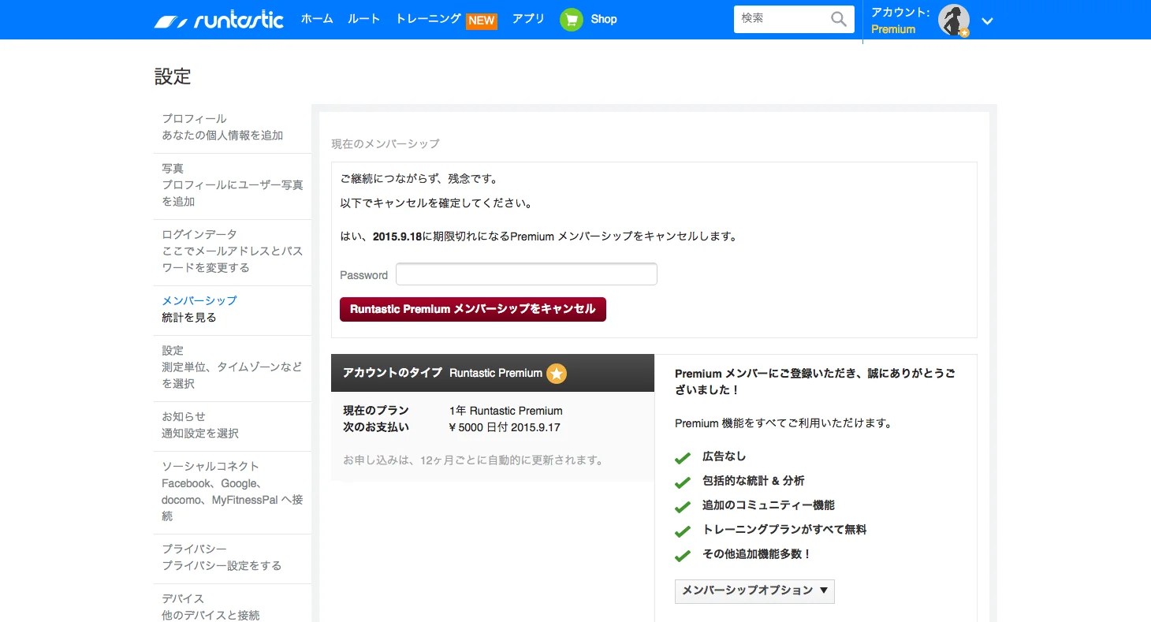The width and height of the screenshot is (1151, 622).
Task: Click the checkmark beside 追加のコミュニティー機能
Action: point(683,506)
